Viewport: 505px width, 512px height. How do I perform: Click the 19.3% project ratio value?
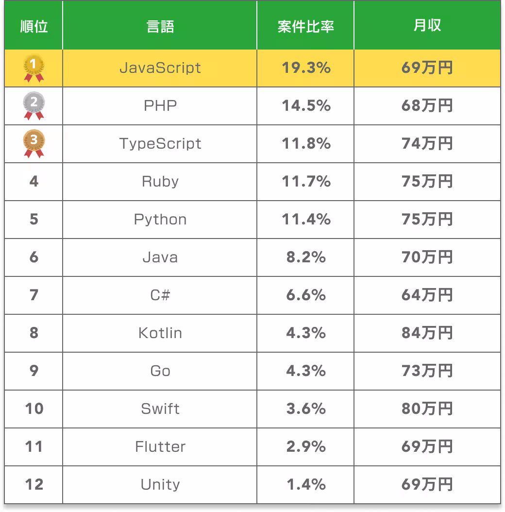click(306, 68)
